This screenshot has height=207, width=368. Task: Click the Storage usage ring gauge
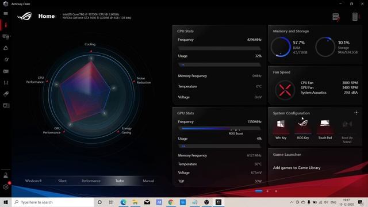325,47
